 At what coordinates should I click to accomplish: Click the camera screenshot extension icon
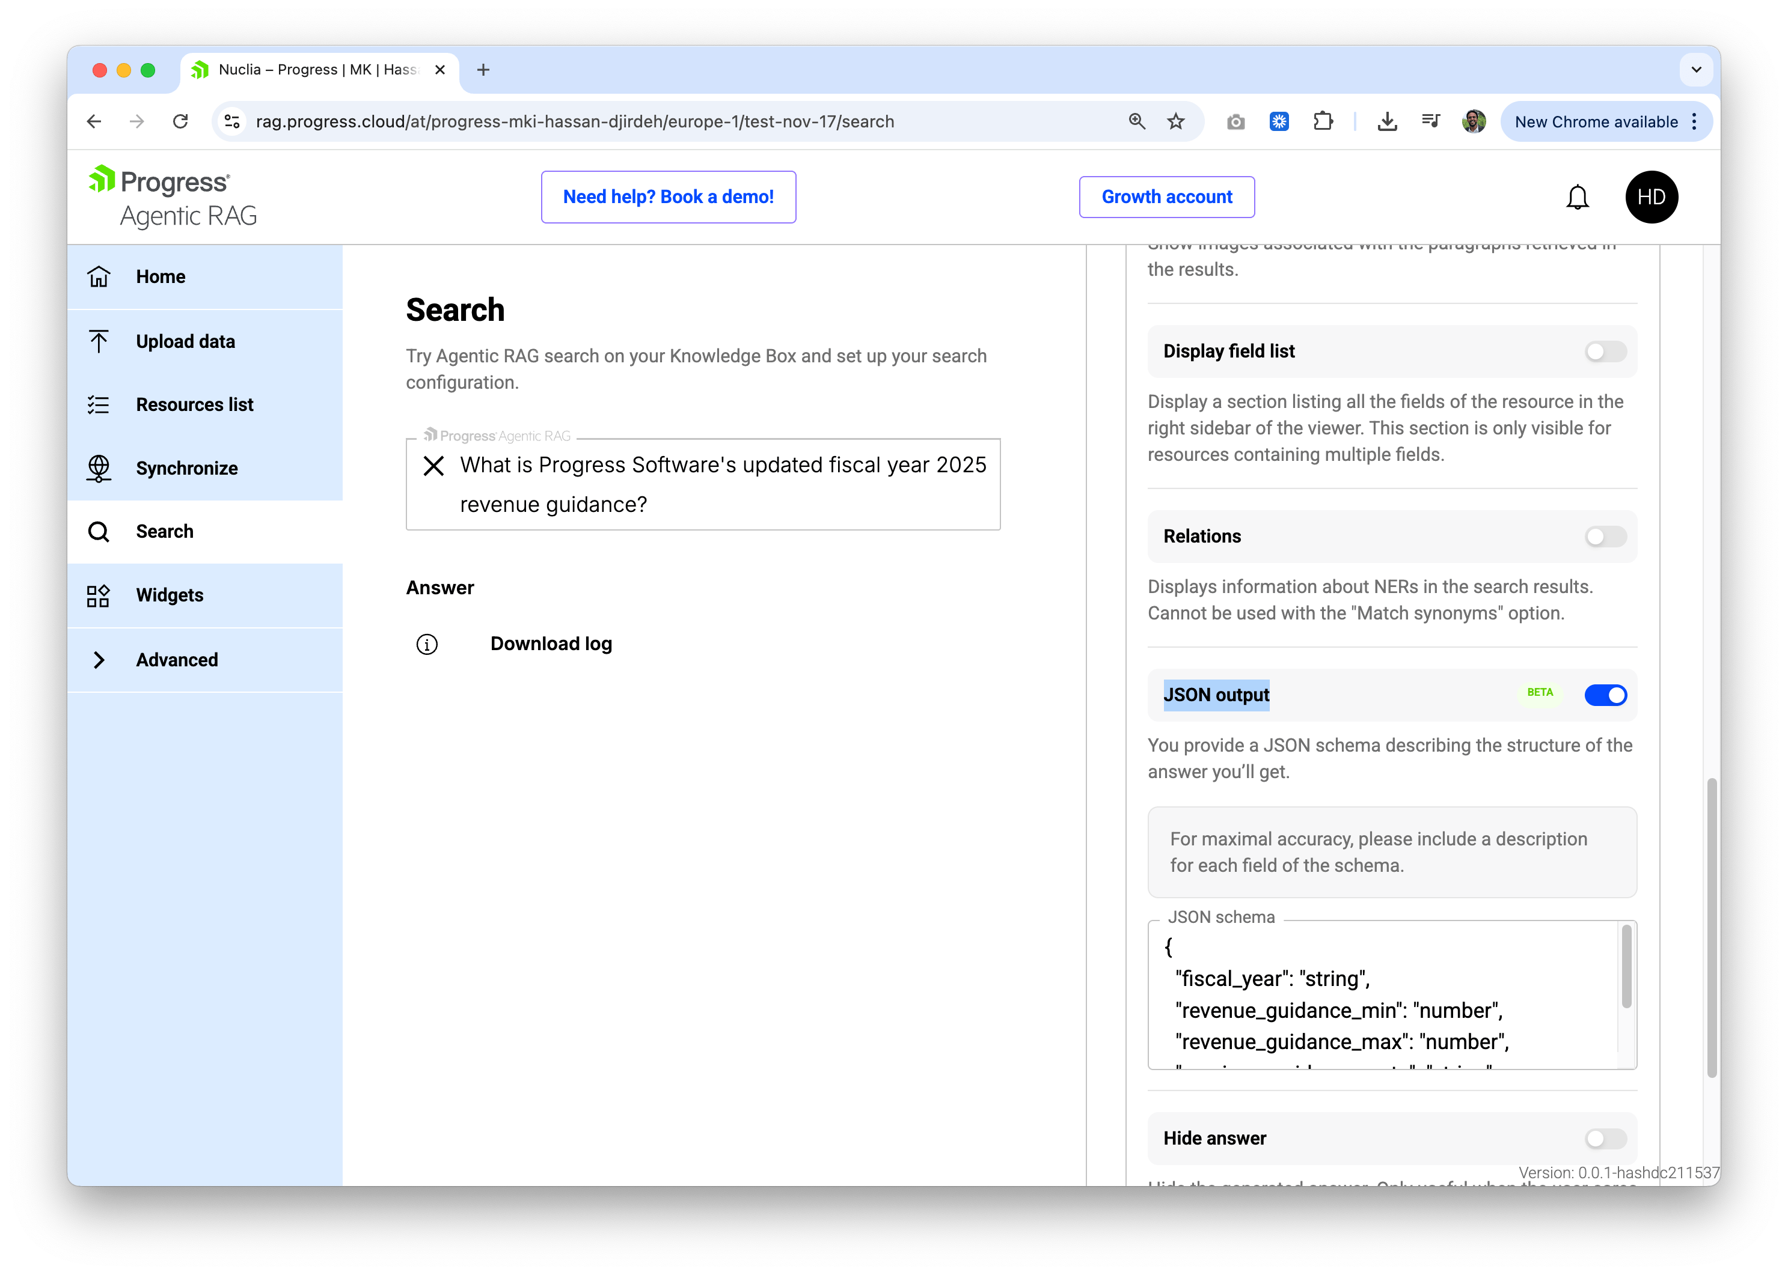click(1235, 122)
